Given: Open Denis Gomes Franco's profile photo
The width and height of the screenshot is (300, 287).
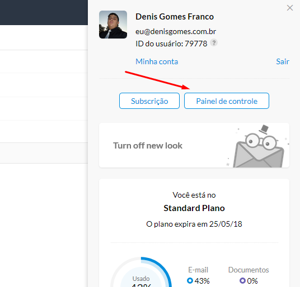Looking at the screenshot, I should click(x=113, y=25).
